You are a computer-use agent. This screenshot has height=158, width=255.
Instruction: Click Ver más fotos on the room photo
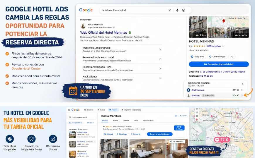(x=177, y=141)
